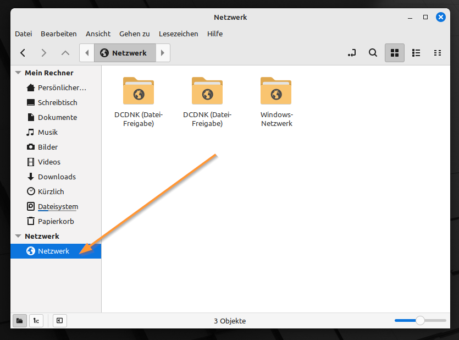Select the first DCDNK (Datei-Freigabe) folder
Viewport: 459px width, 340px height.
click(139, 102)
